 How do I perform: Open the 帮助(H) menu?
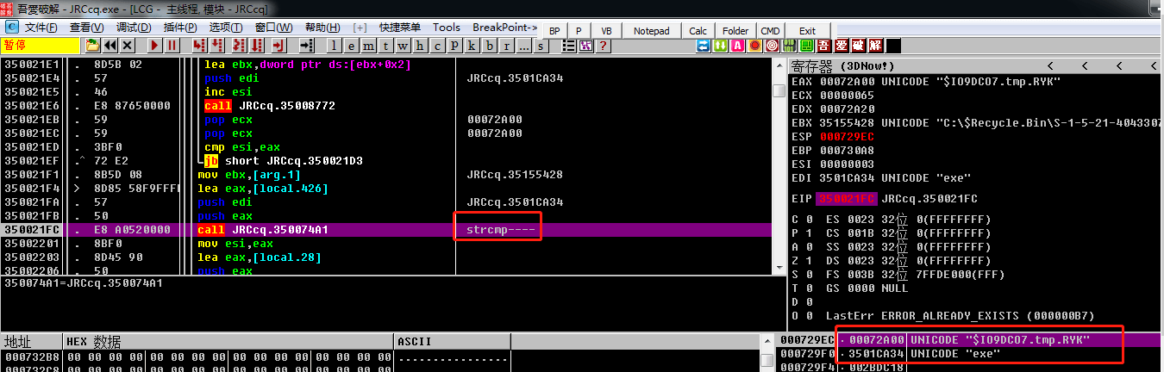pyautogui.click(x=322, y=28)
